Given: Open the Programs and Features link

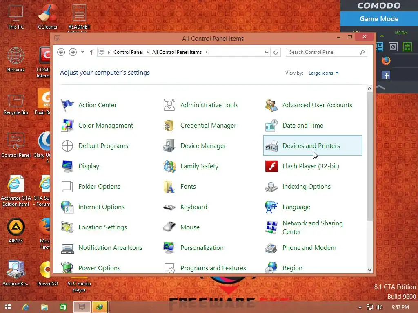Looking at the screenshot, I should pos(213,268).
